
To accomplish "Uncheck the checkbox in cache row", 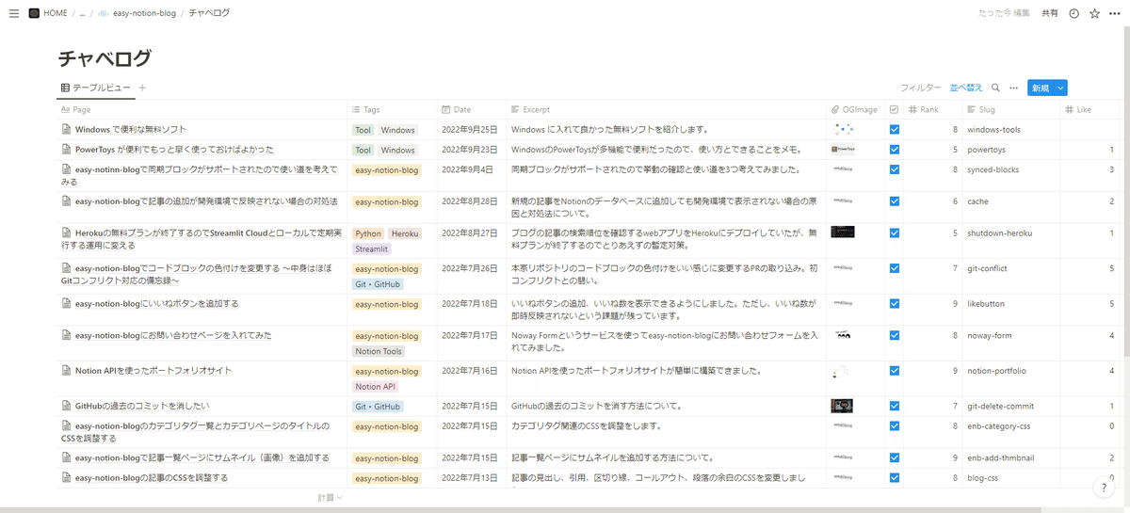I will pos(895,201).
